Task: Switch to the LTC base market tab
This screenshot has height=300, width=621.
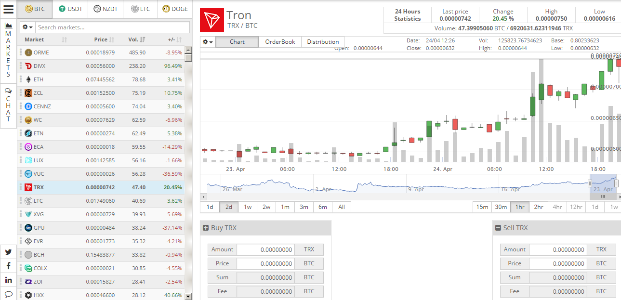Action: (x=140, y=9)
